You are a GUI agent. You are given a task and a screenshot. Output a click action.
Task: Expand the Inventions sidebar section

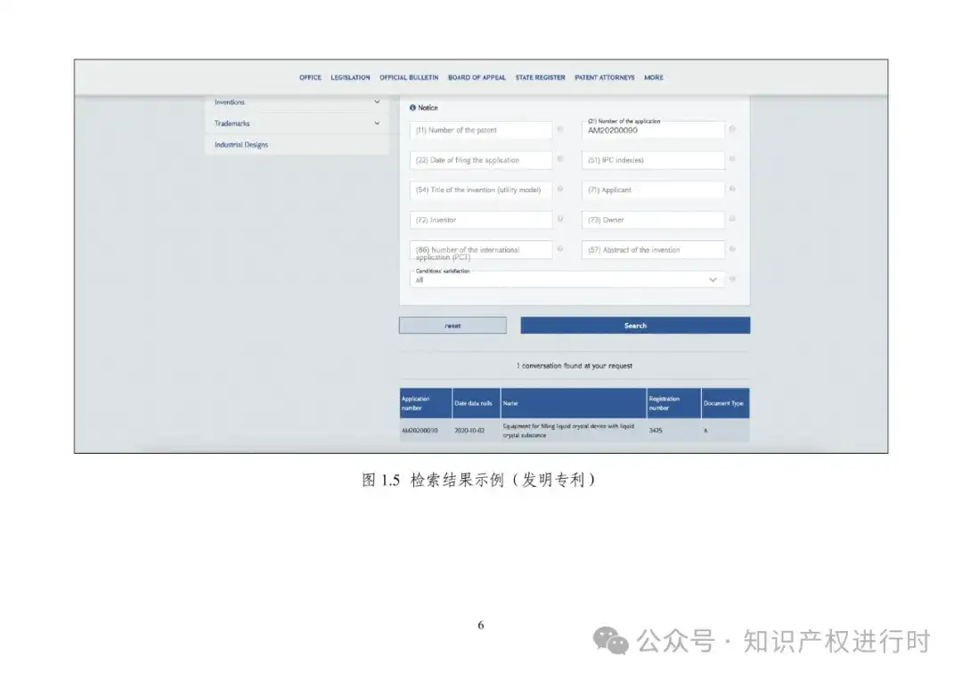tap(297, 102)
